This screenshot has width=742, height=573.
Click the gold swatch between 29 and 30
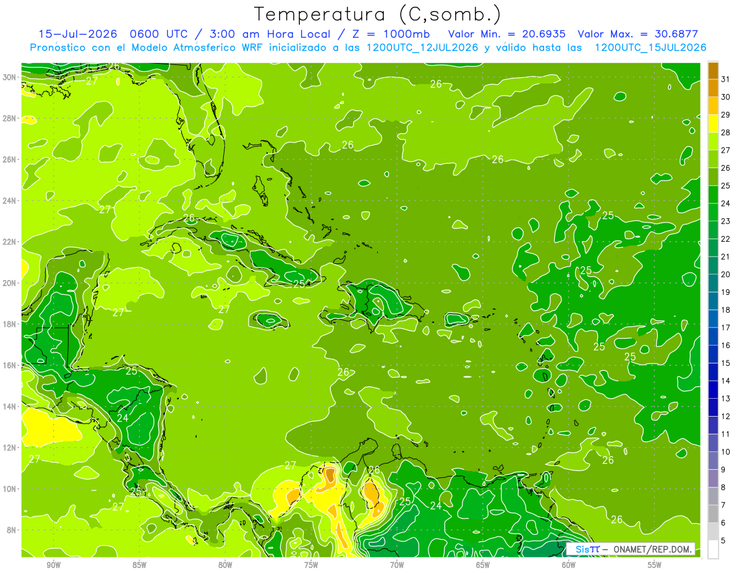(713, 106)
